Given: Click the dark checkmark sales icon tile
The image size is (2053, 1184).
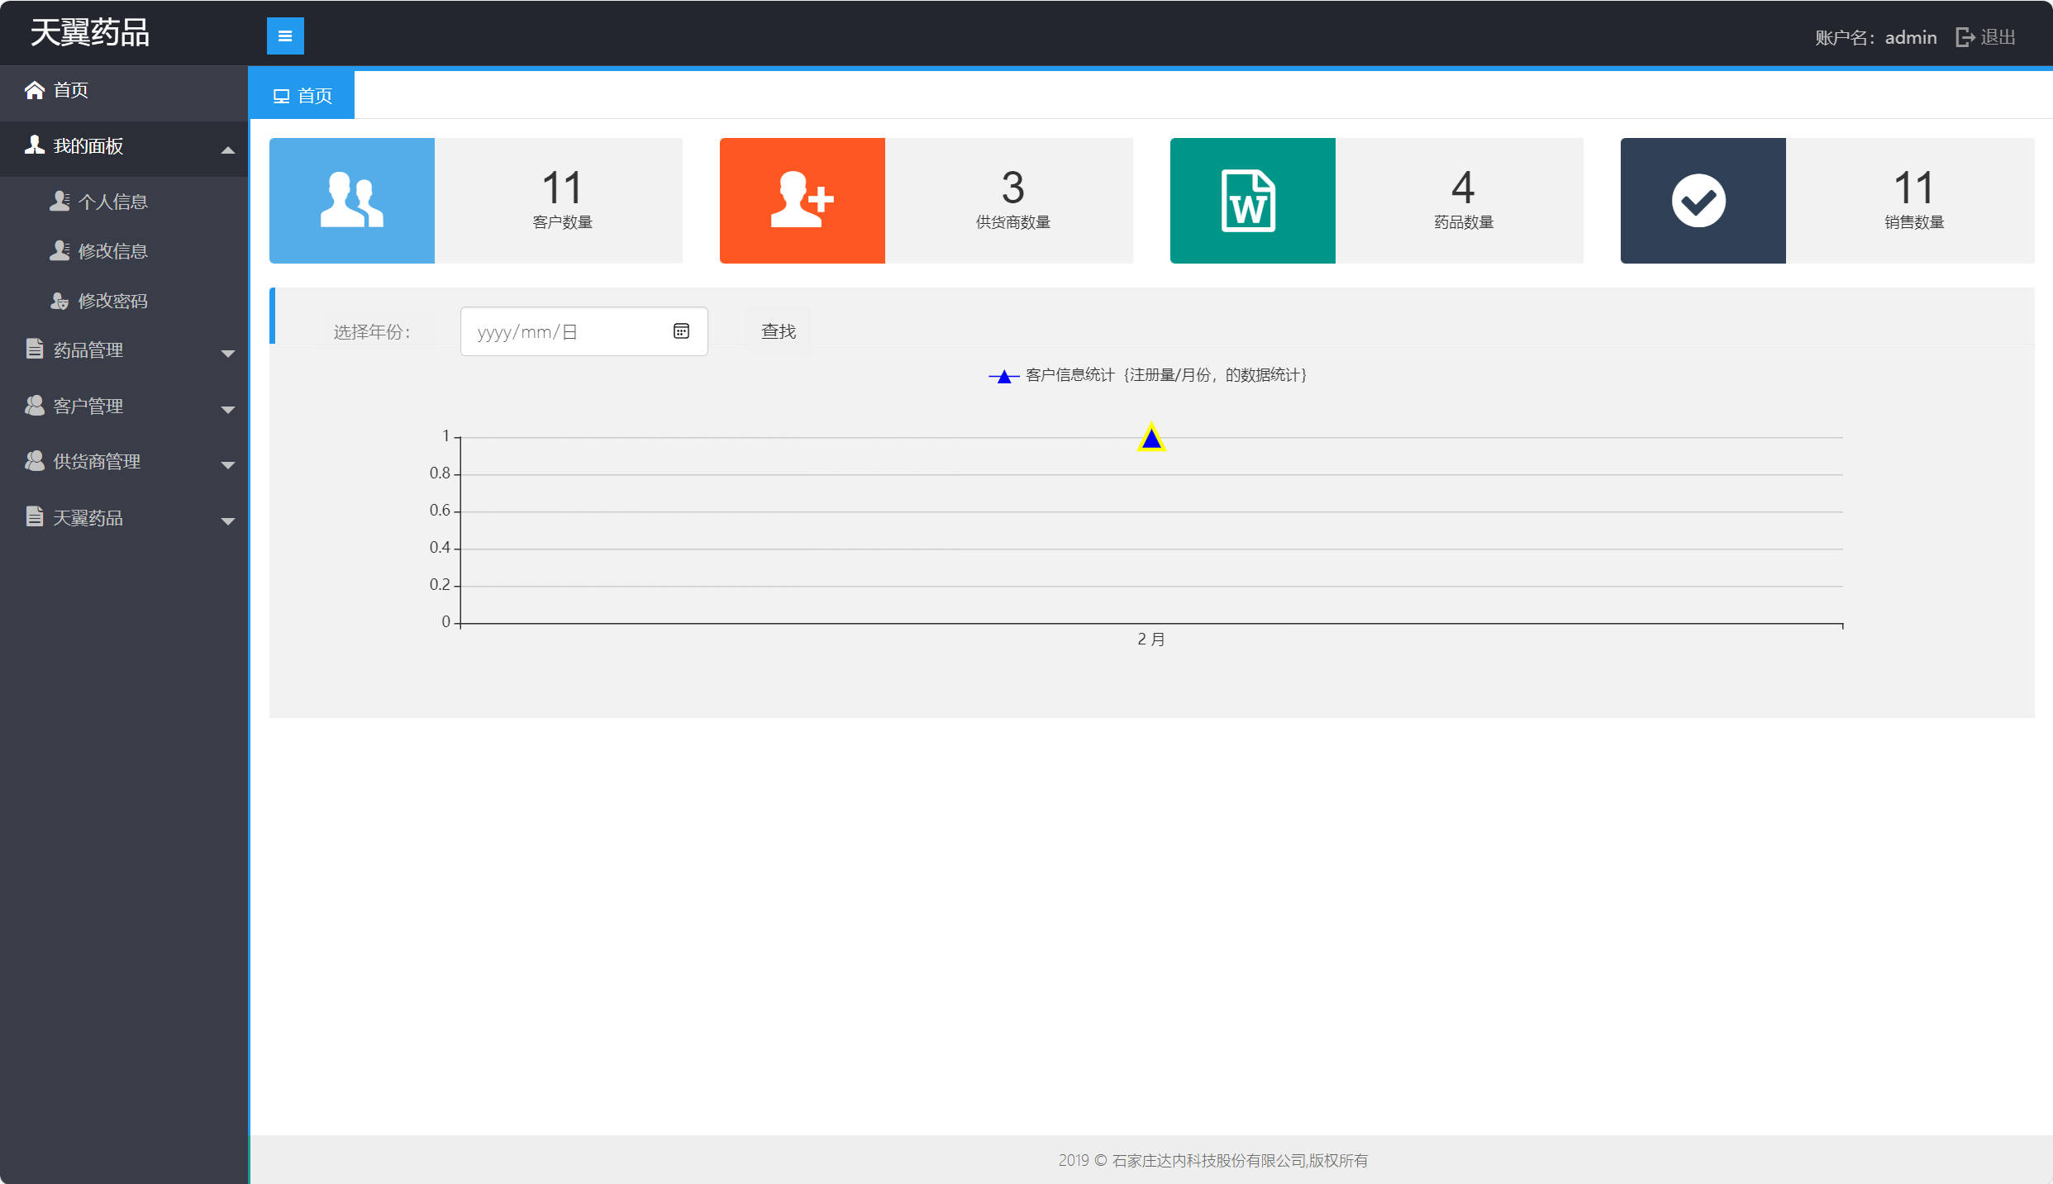Looking at the screenshot, I should tap(1702, 201).
